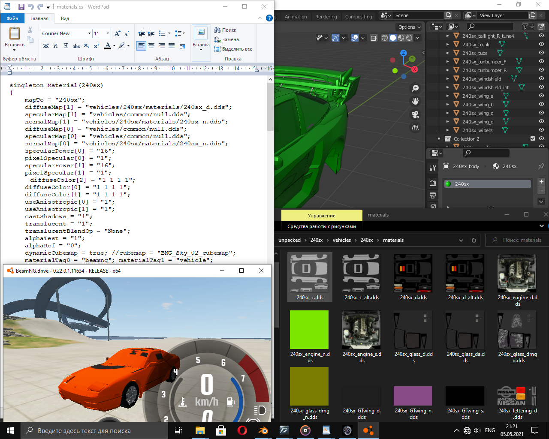Open the viewport shading options dropdown arrow
Image resolution: width=549 pixels, height=439 pixels.
point(417,38)
